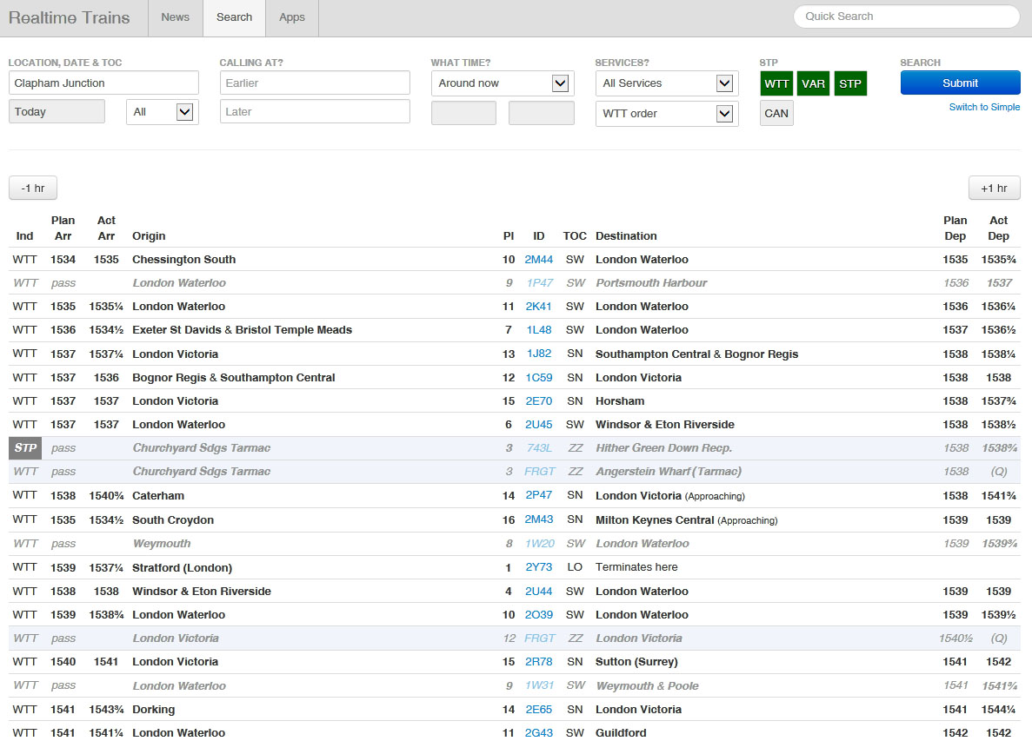1032x741 pixels.
Task: Open train 2P47 details
Action: pyautogui.click(x=539, y=495)
